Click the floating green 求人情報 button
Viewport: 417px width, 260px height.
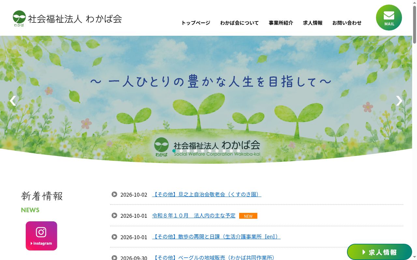click(x=380, y=252)
